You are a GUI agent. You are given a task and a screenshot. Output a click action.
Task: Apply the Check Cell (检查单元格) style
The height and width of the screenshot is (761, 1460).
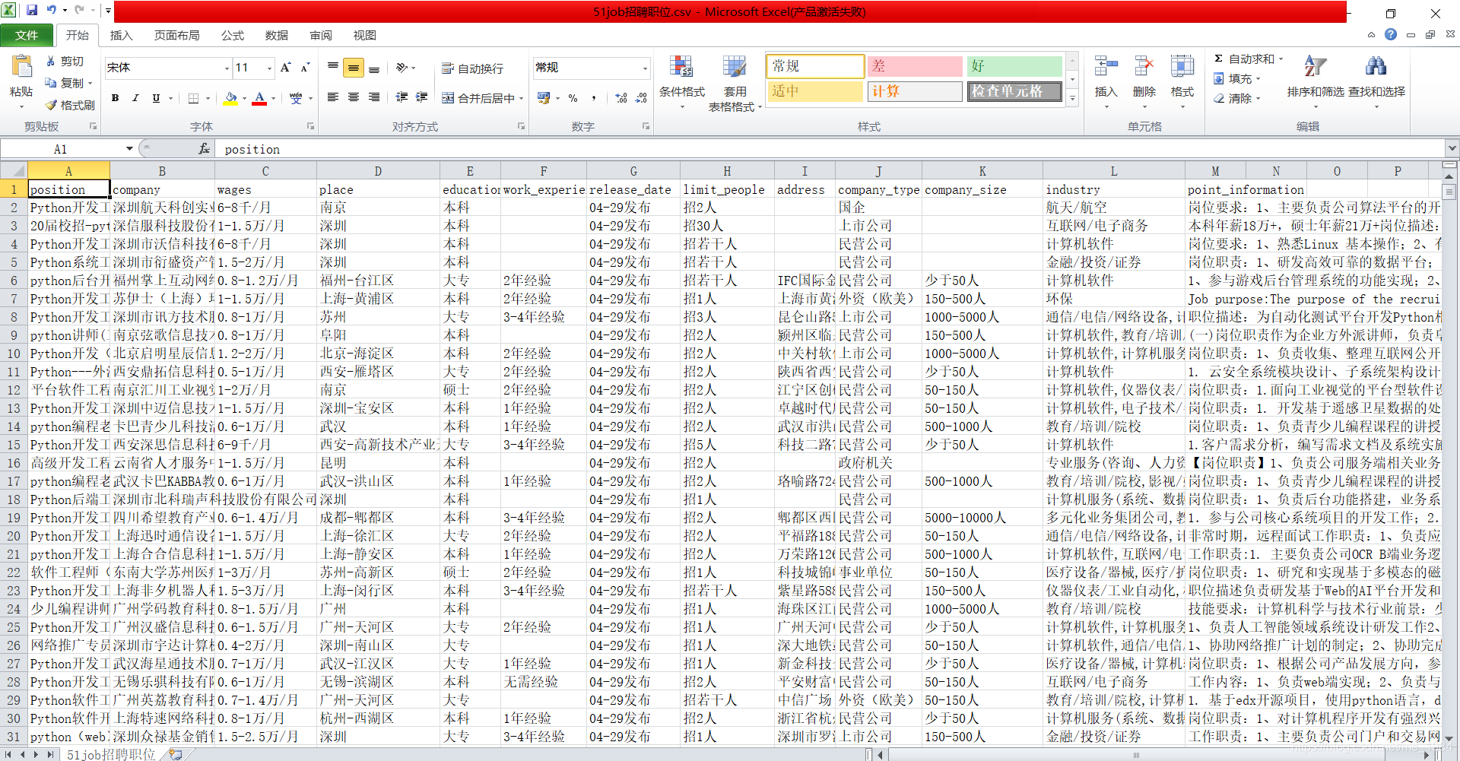tap(1014, 91)
